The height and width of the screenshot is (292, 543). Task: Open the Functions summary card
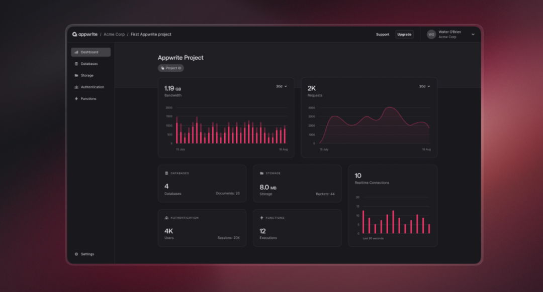(x=297, y=228)
